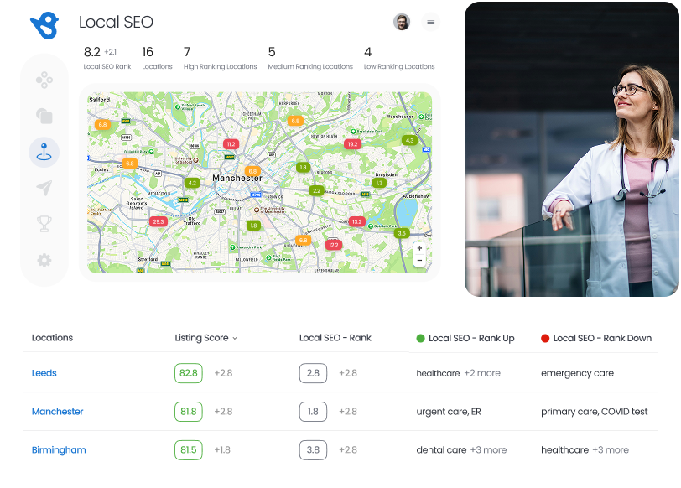Expand '+3 more' in Birmingham Rank Up
This screenshot has height=488, width=681.
click(x=489, y=449)
